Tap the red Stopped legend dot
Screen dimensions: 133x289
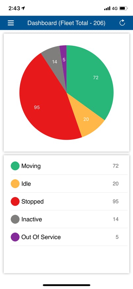(15, 201)
